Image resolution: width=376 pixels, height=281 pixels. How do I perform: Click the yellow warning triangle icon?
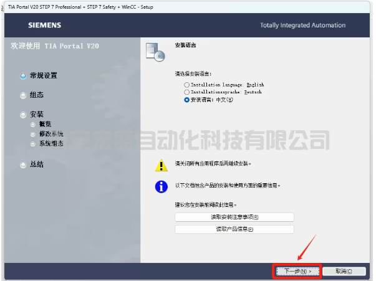coord(162,165)
